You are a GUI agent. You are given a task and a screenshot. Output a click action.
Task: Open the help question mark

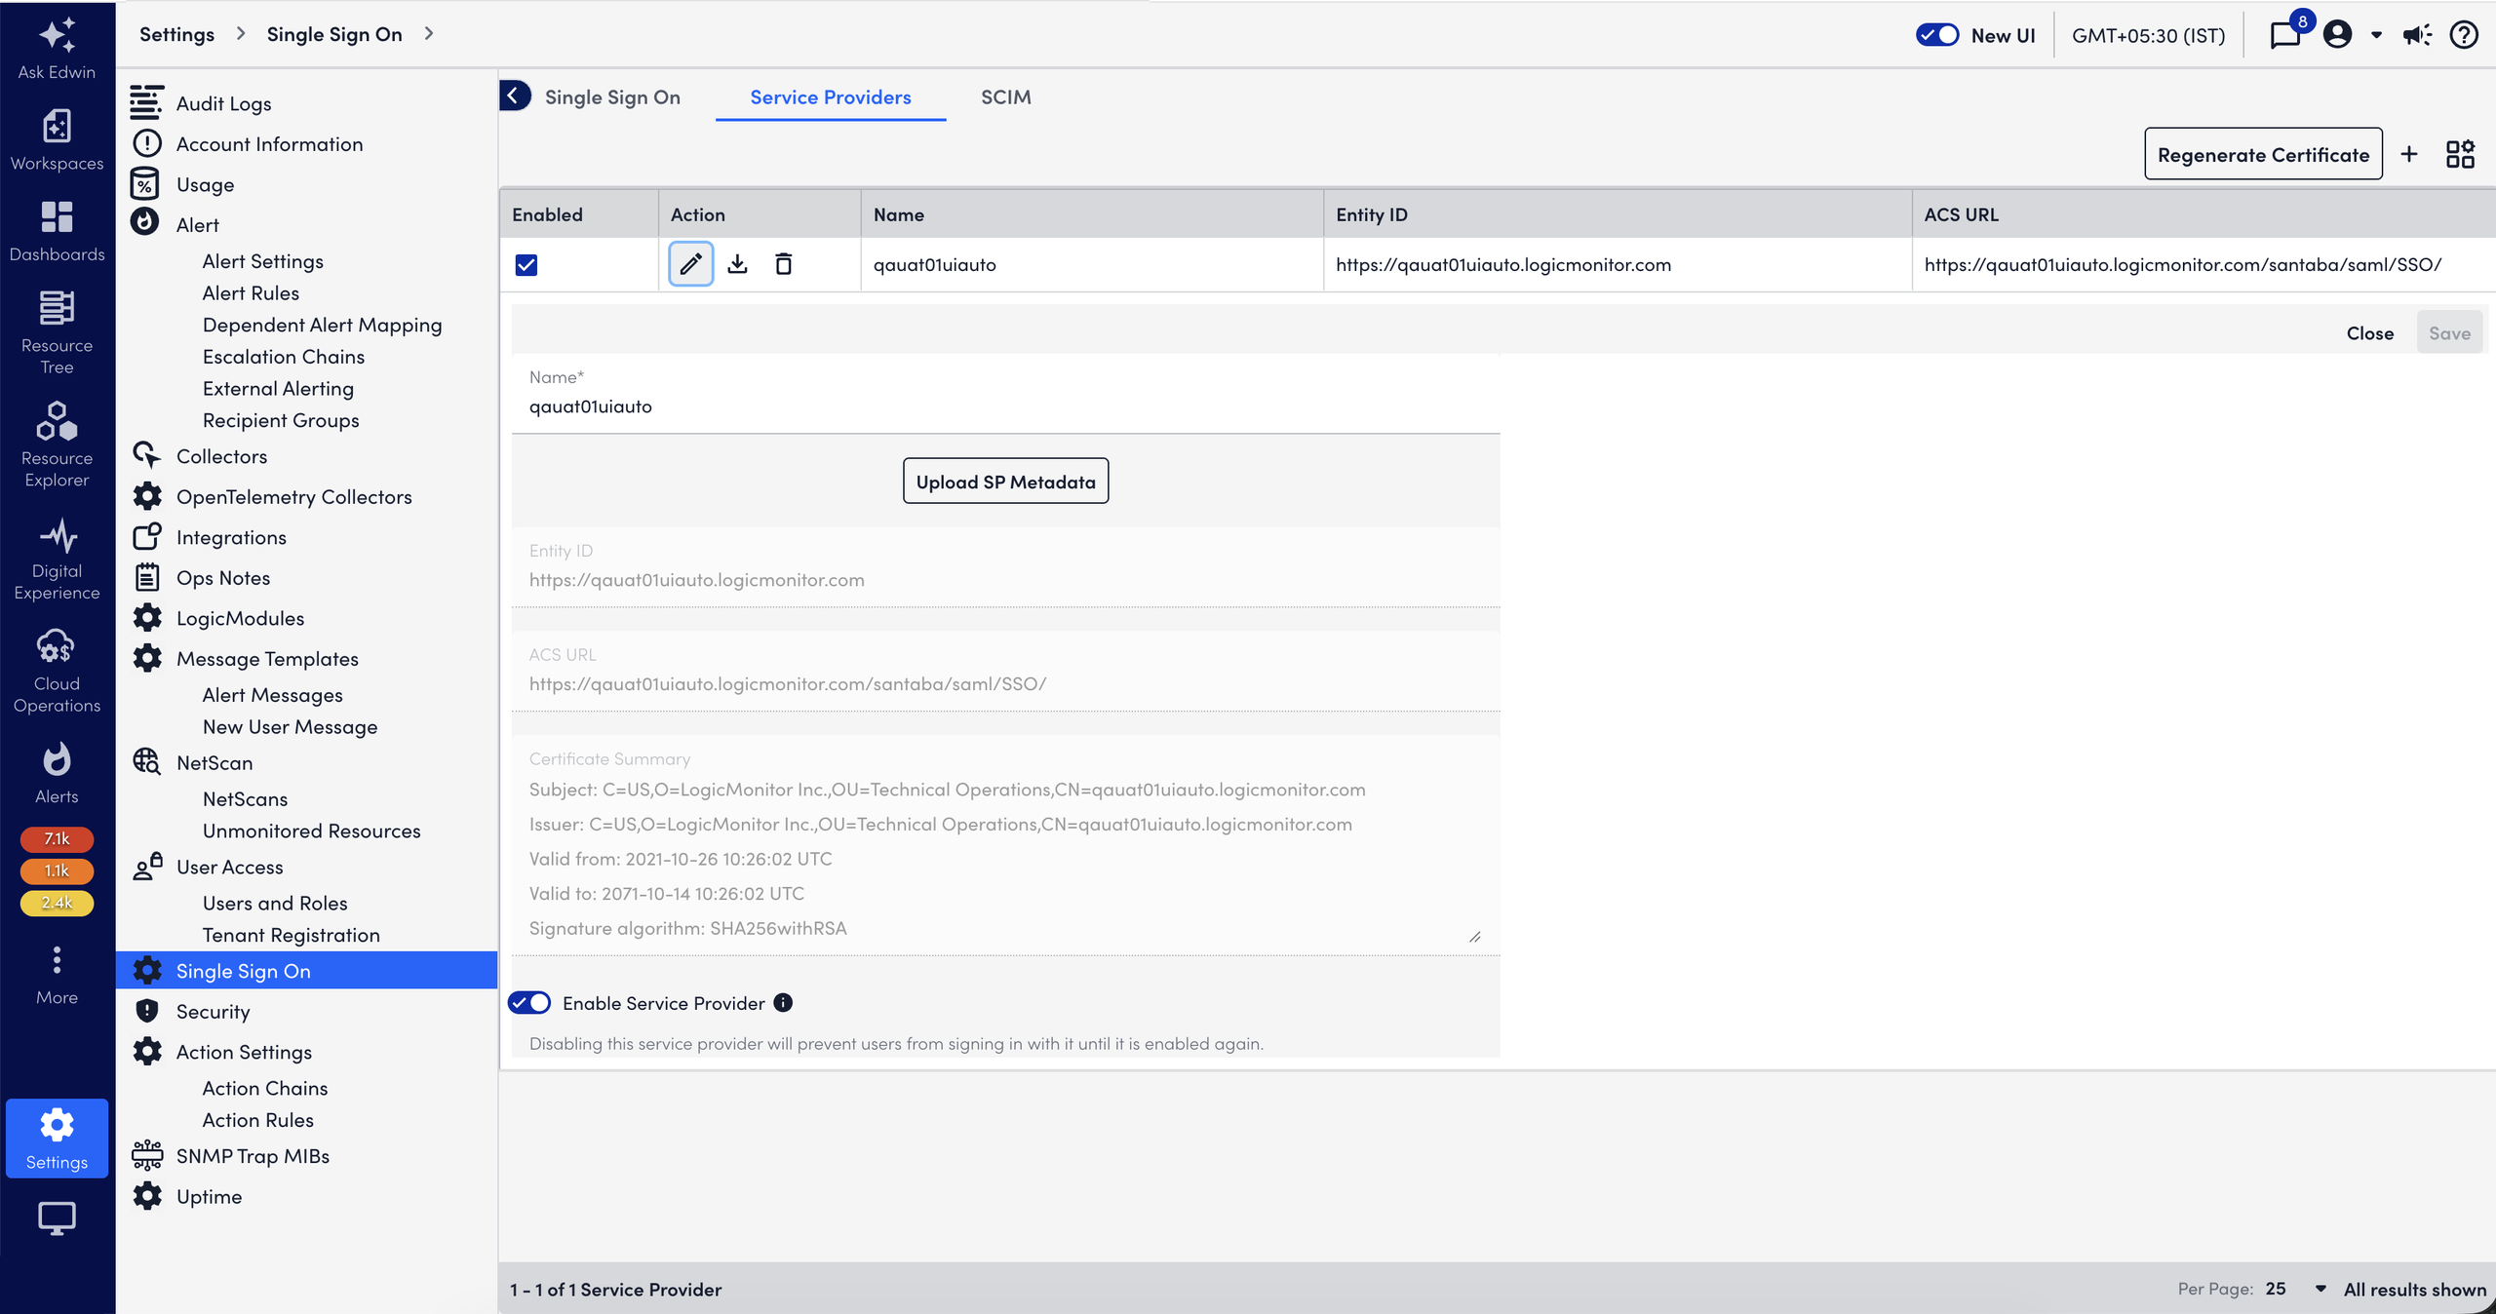point(2464,35)
